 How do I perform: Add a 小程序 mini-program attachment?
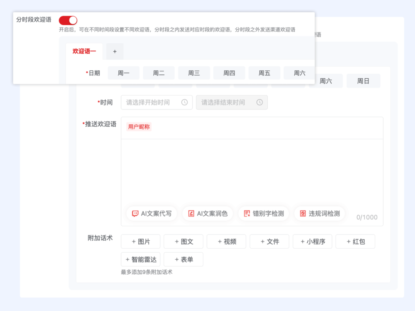pos(312,241)
